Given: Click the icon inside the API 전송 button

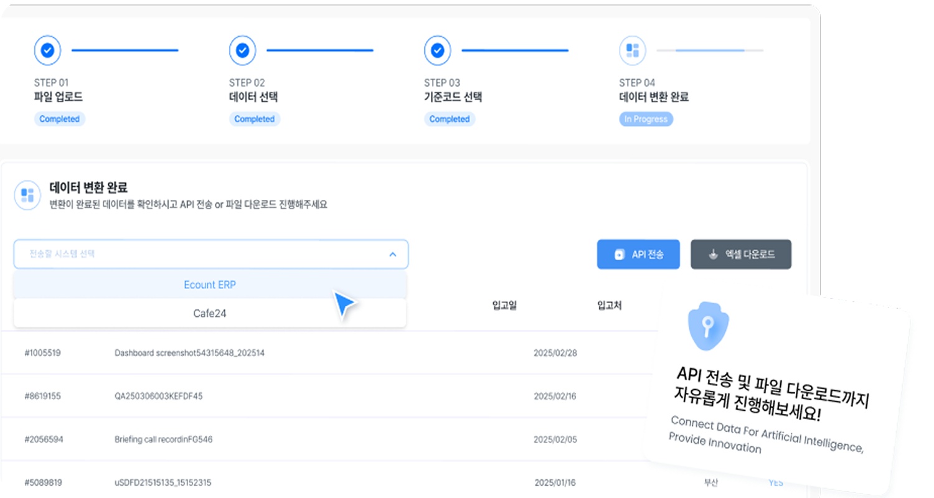Looking at the screenshot, I should pos(619,255).
